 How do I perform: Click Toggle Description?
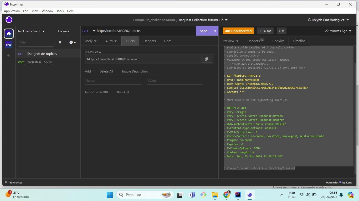tap(135, 71)
